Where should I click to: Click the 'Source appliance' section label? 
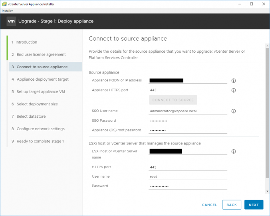click(x=104, y=72)
